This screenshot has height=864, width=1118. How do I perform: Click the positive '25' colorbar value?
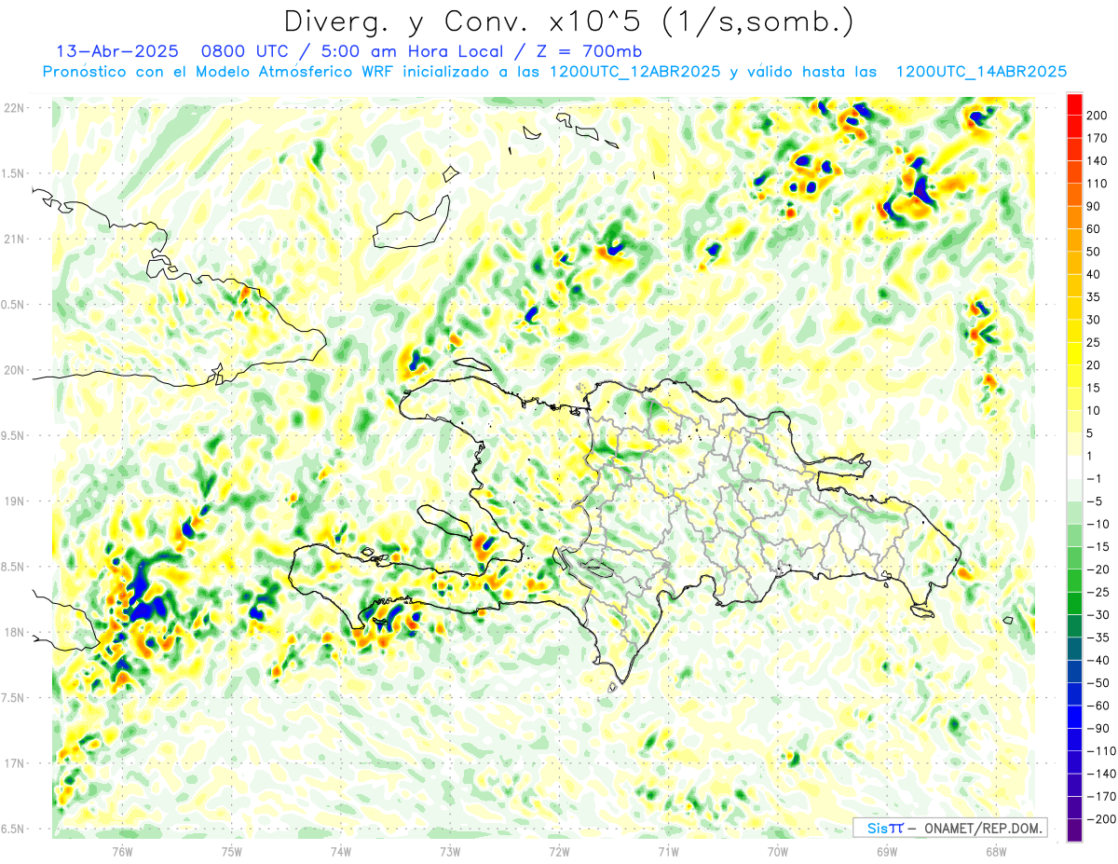tap(1094, 342)
